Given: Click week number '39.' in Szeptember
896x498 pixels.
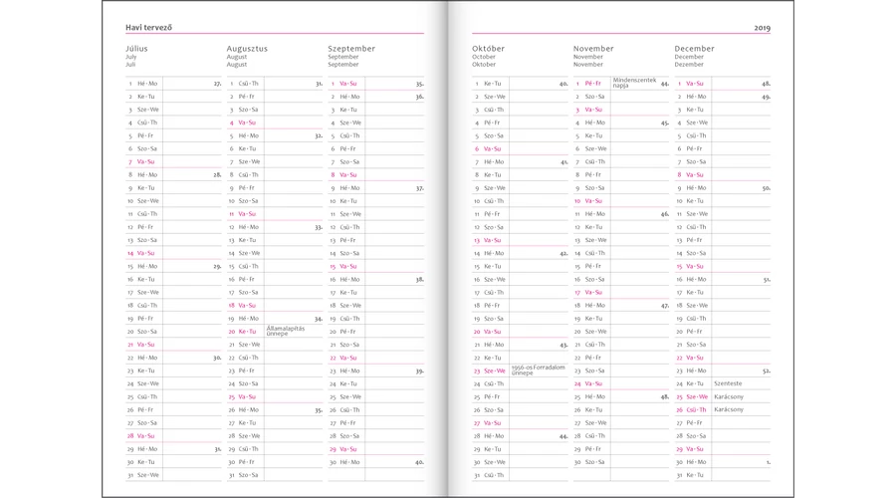Looking at the screenshot, I should pos(419,372).
